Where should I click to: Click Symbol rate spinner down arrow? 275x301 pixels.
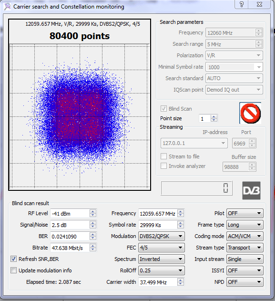[181, 227]
